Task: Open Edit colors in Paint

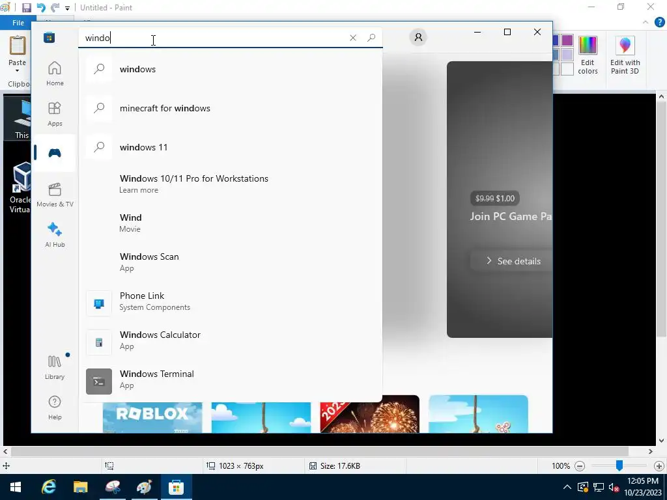Action: click(588, 55)
